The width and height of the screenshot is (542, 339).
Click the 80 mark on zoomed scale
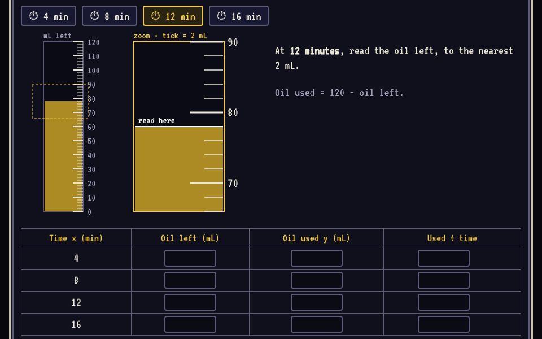click(x=233, y=113)
